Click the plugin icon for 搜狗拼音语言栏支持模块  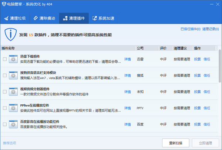(x=13, y=75)
